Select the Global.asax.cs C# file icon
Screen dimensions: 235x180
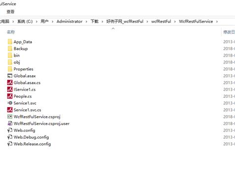pyautogui.click(x=10, y=83)
